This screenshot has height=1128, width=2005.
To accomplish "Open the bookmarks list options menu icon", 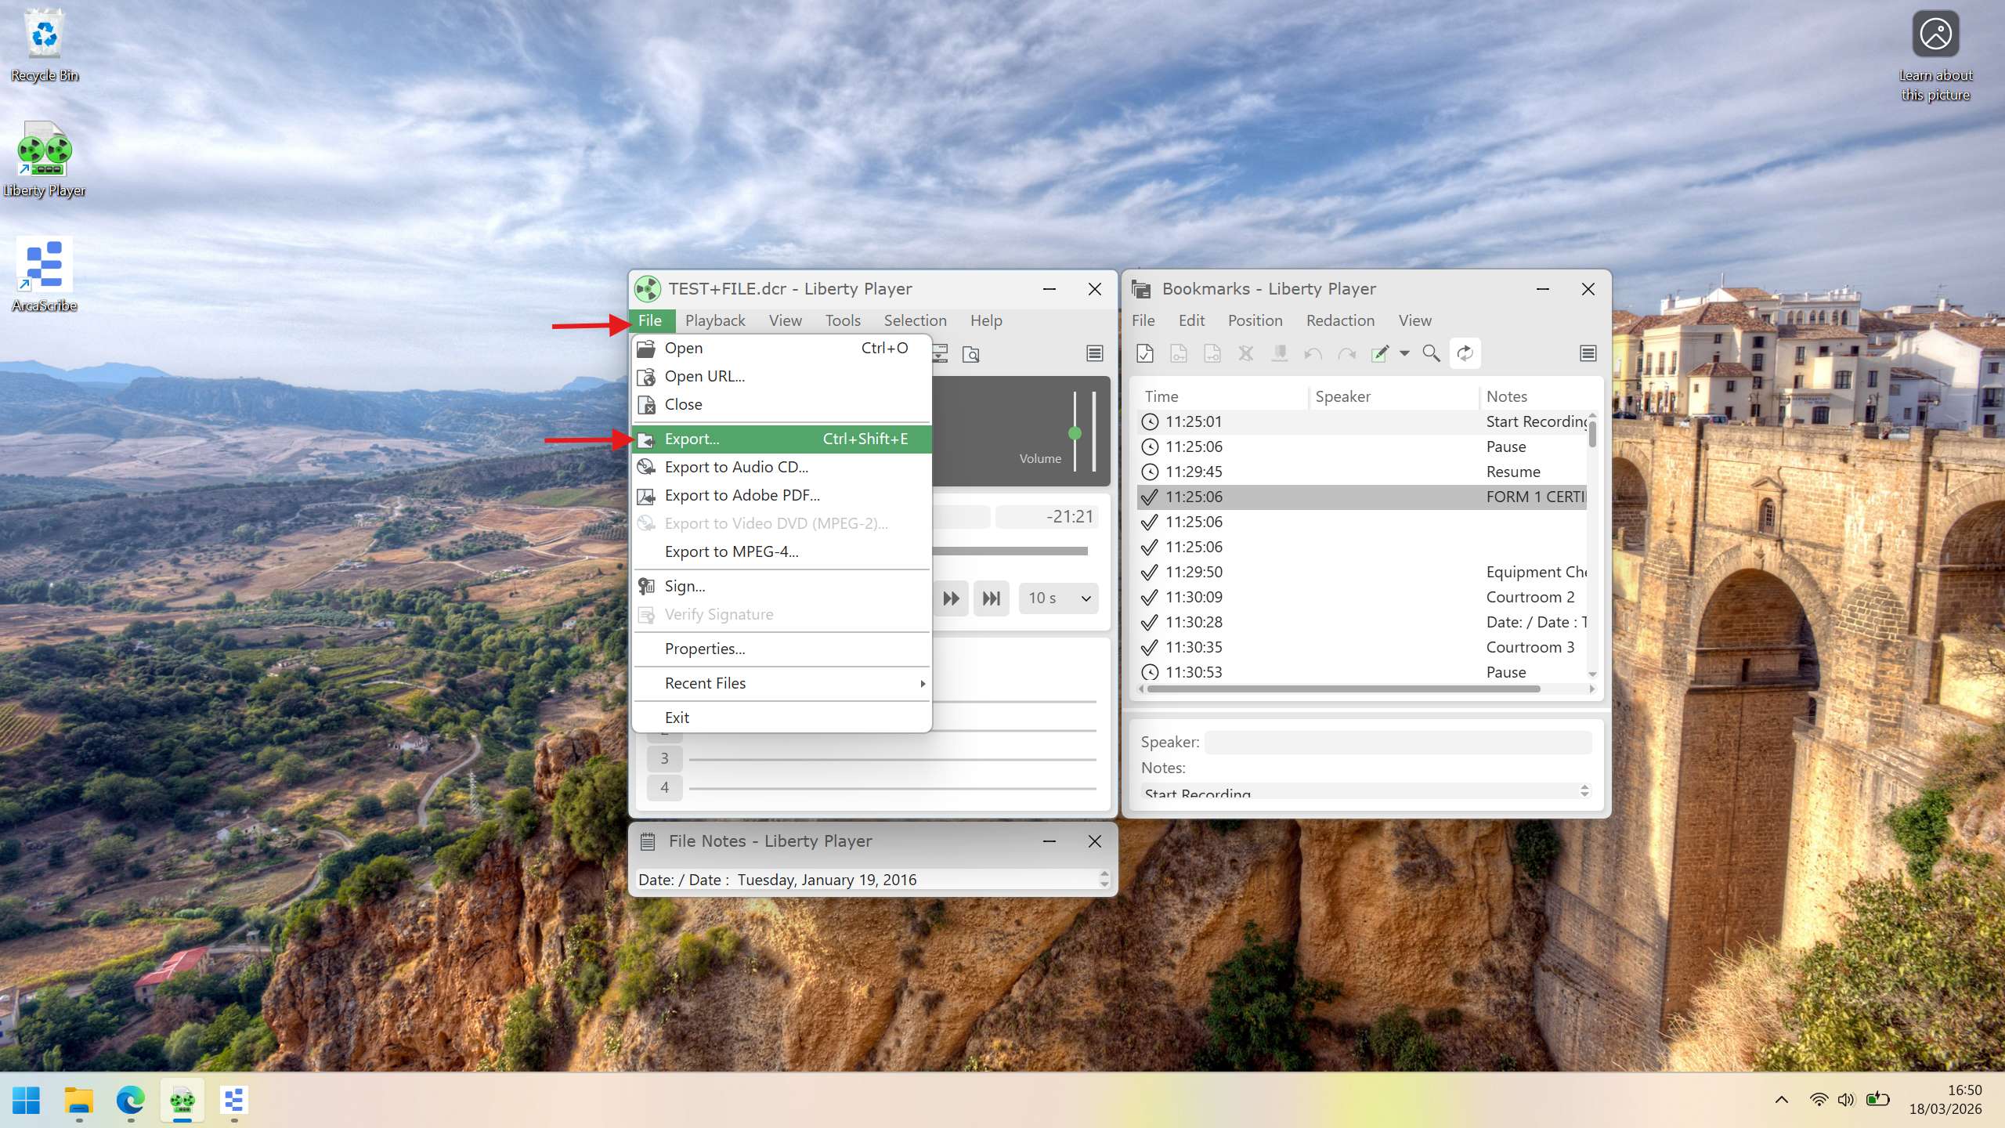I will tap(1588, 353).
